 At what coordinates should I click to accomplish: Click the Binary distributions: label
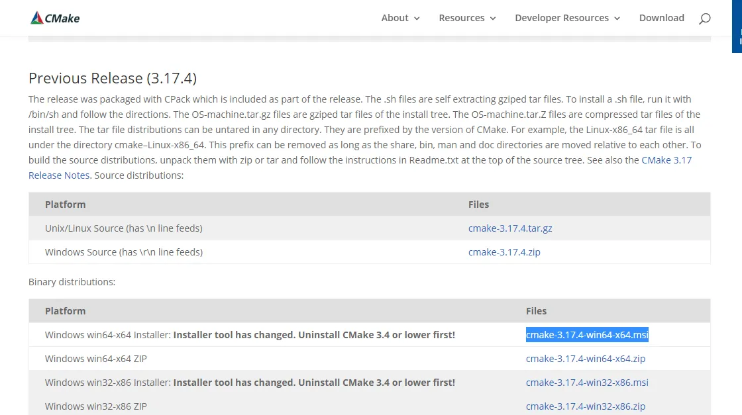point(72,282)
